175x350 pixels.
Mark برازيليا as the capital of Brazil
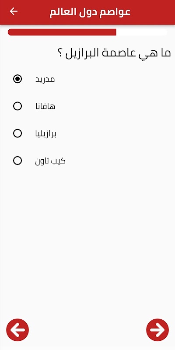tap(17, 133)
